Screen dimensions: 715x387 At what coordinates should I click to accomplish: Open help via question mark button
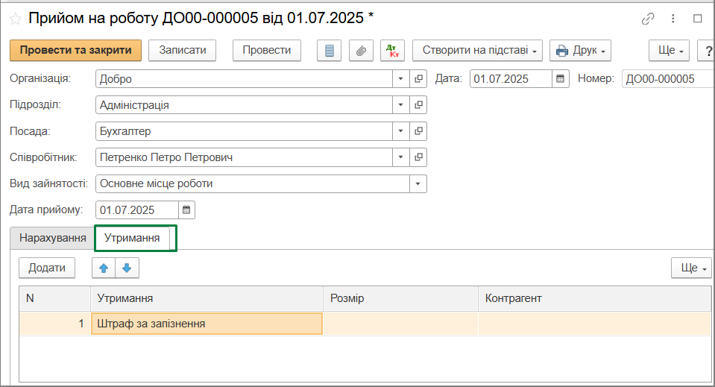coord(707,50)
